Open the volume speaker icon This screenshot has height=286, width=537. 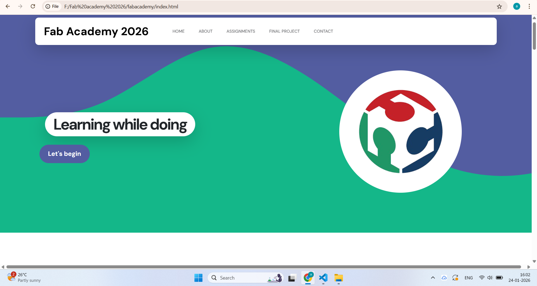pyautogui.click(x=490, y=278)
